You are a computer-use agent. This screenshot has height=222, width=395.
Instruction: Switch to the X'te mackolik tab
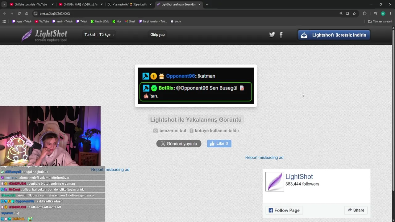click(x=129, y=4)
